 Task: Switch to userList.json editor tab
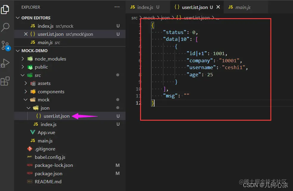(x=197, y=7)
